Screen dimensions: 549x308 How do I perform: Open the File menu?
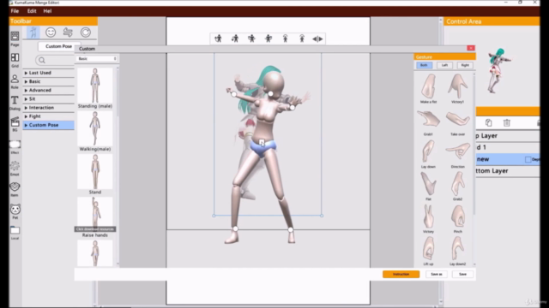point(15,11)
